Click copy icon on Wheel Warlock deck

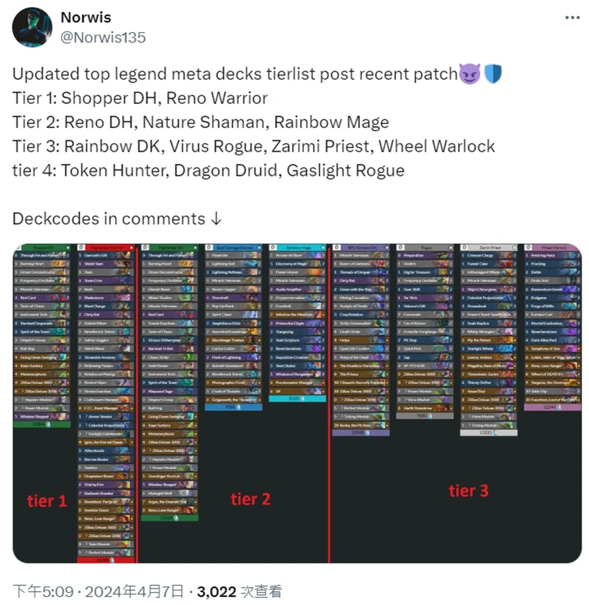[x=528, y=247]
